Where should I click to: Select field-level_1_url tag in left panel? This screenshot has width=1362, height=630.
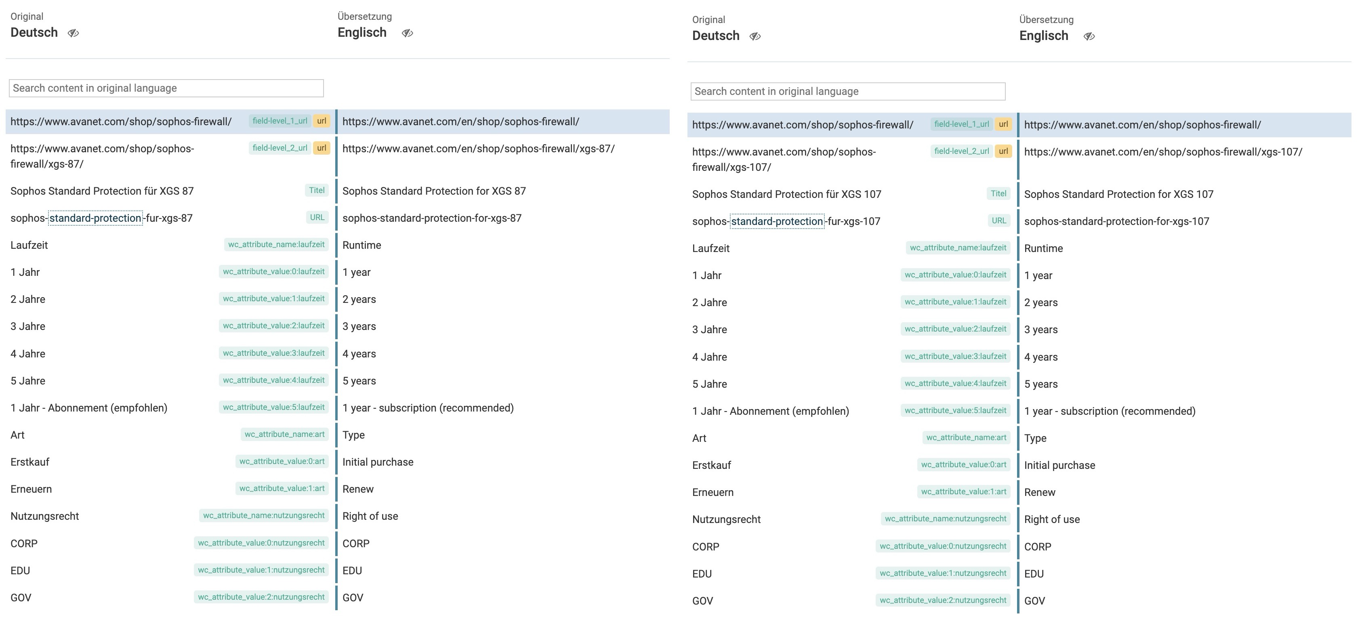[280, 121]
